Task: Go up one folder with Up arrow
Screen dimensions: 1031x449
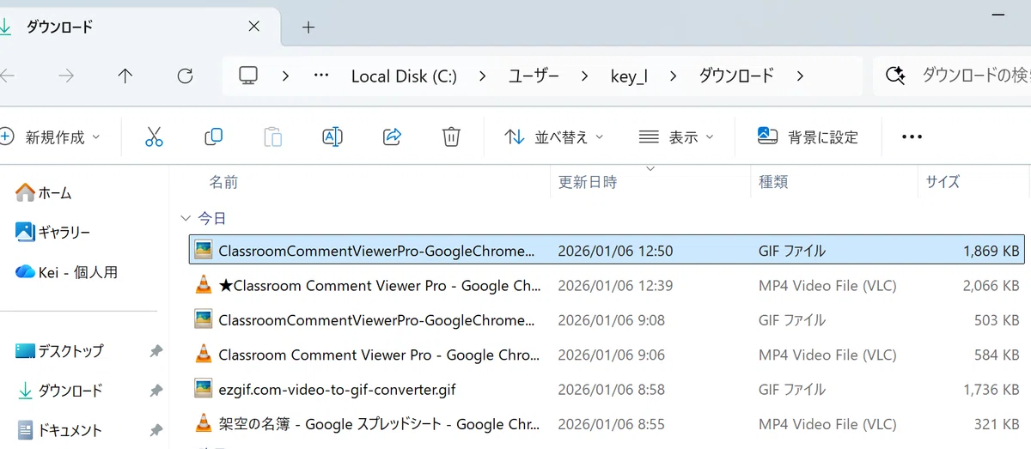Action: point(125,76)
